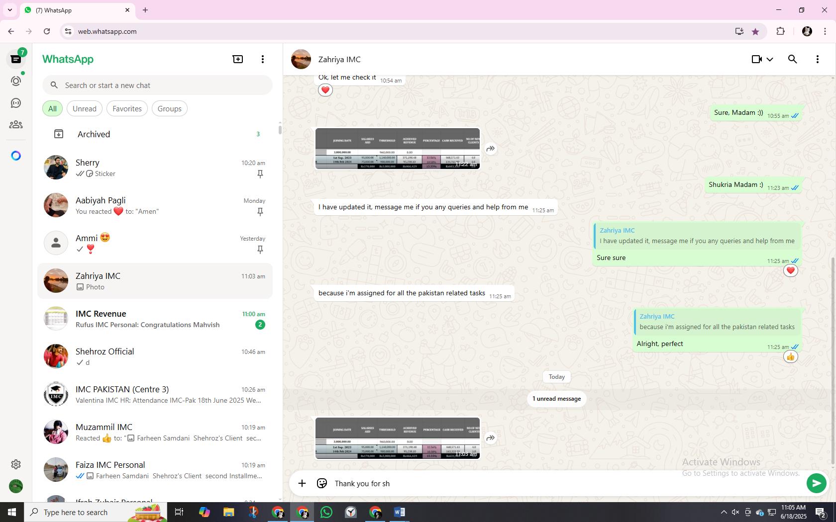Click quoted reply above 'Alright, perfect'
This screenshot has width=836, height=522.
[717, 322]
